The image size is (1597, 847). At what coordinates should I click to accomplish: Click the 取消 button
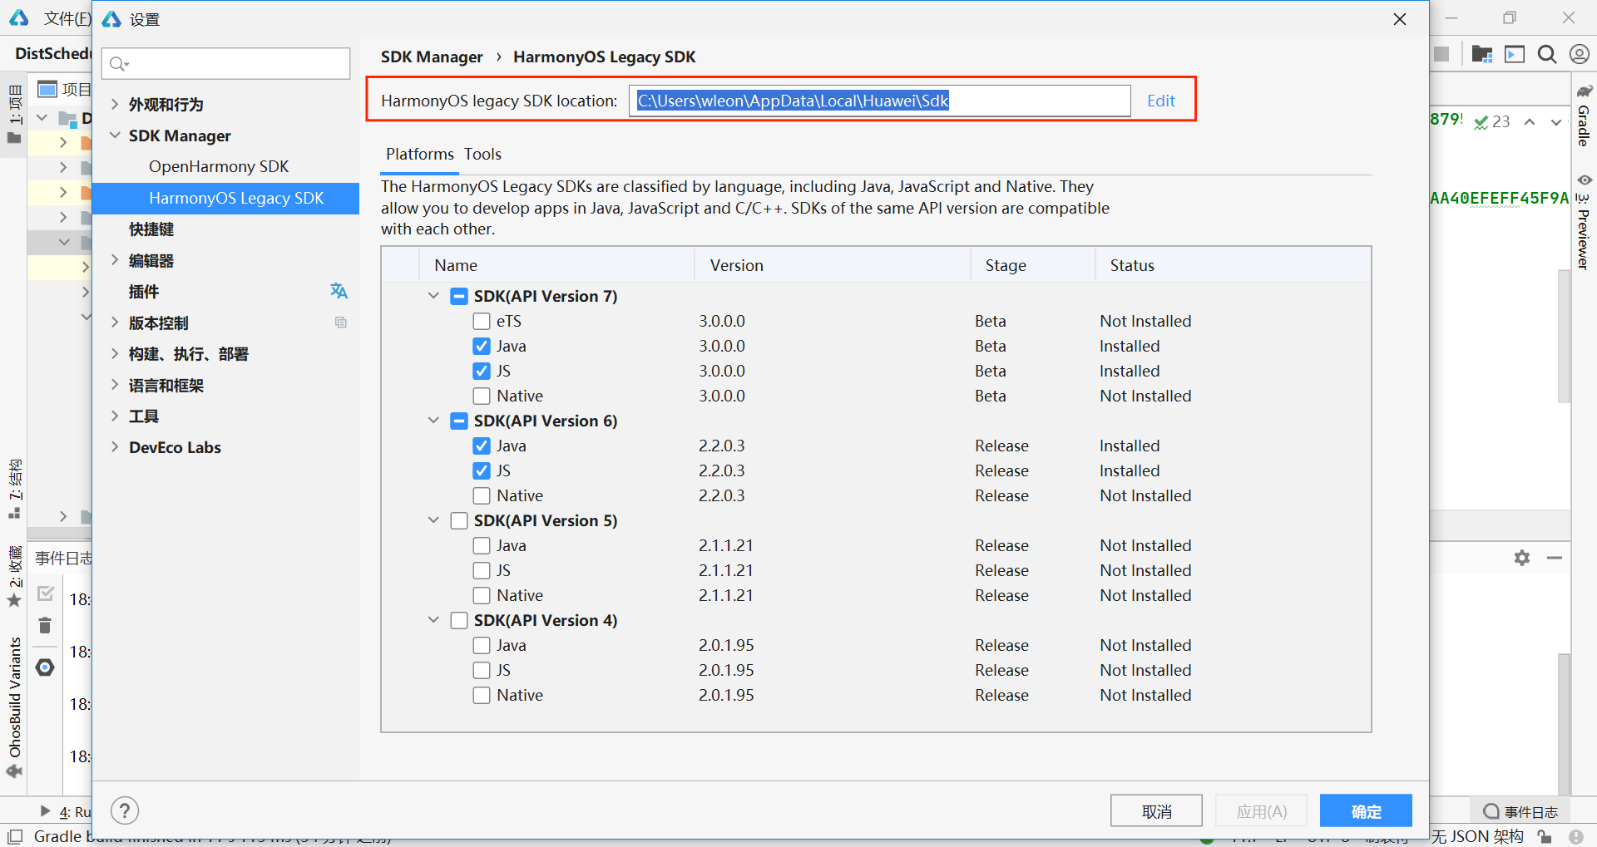(1156, 810)
